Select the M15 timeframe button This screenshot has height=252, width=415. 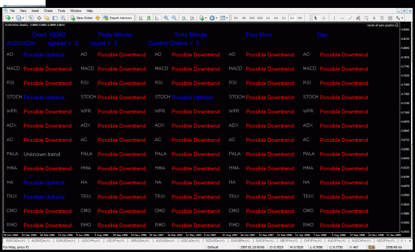(252, 18)
